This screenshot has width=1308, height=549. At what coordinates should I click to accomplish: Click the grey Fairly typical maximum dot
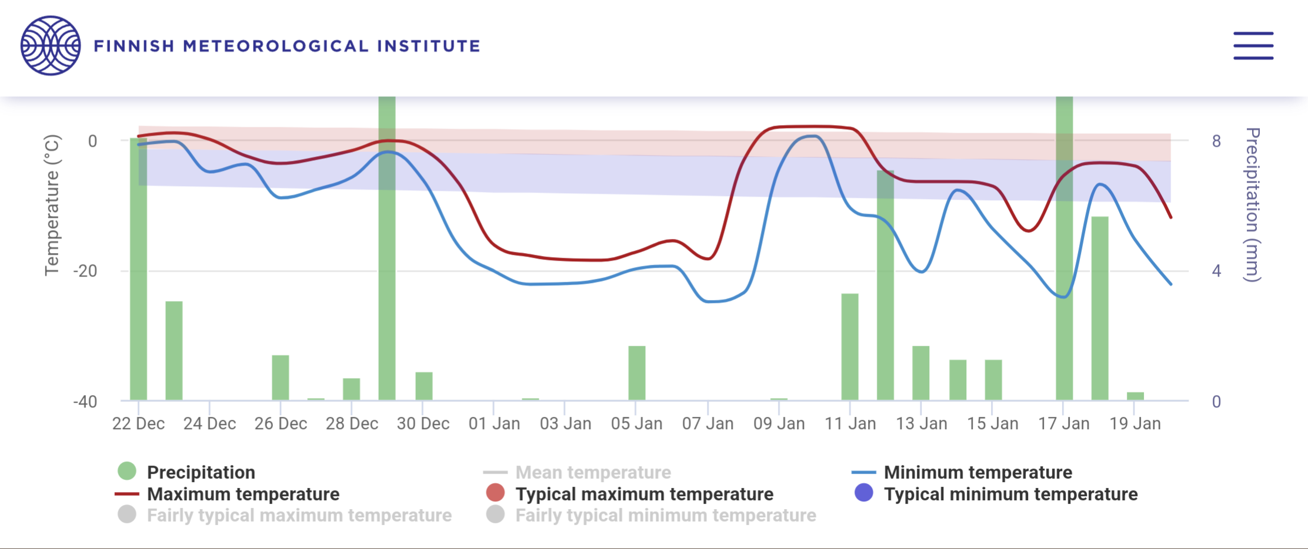click(x=127, y=515)
